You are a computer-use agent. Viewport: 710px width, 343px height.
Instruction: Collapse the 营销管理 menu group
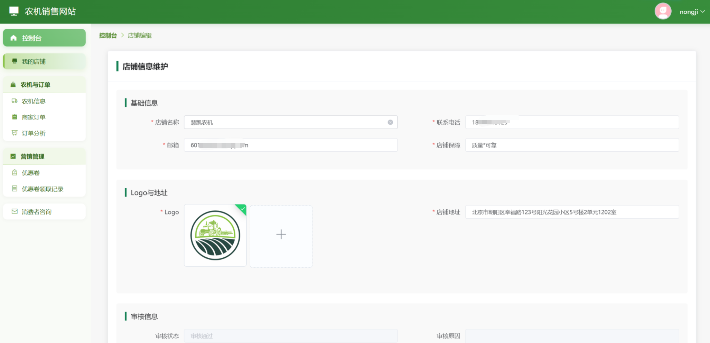click(44, 156)
